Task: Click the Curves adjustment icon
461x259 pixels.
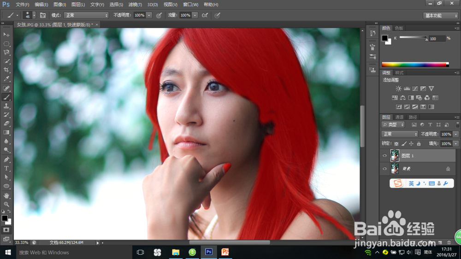Action: point(415,88)
